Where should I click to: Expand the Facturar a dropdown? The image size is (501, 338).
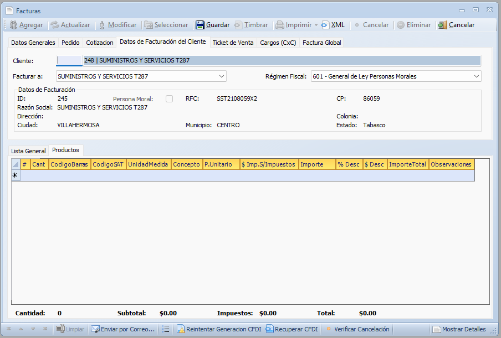221,76
